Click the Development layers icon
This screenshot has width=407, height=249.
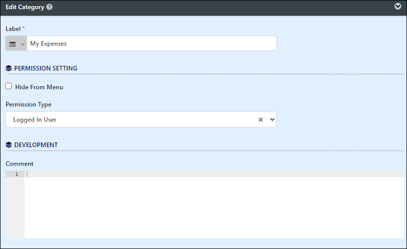[9, 145]
